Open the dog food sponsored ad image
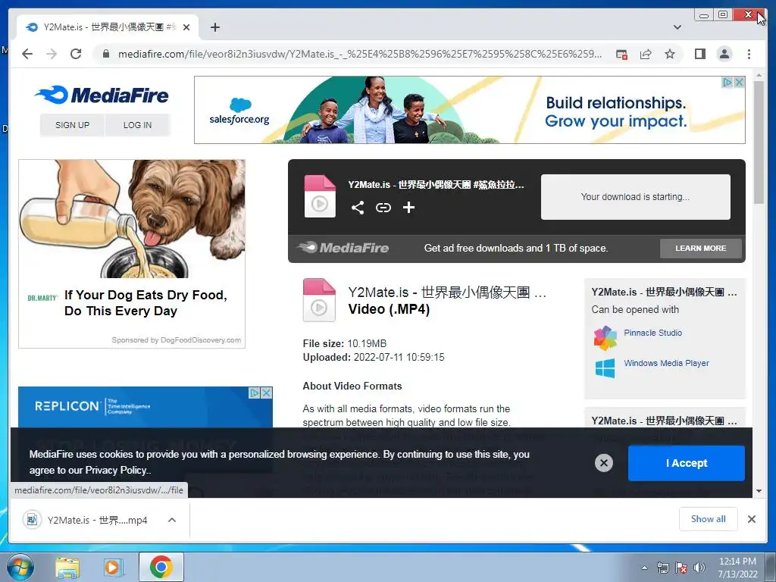 click(132, 219)
